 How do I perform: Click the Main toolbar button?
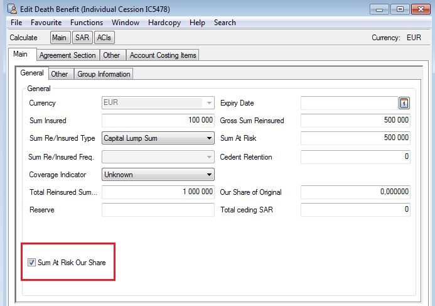(x=60, y=38)
